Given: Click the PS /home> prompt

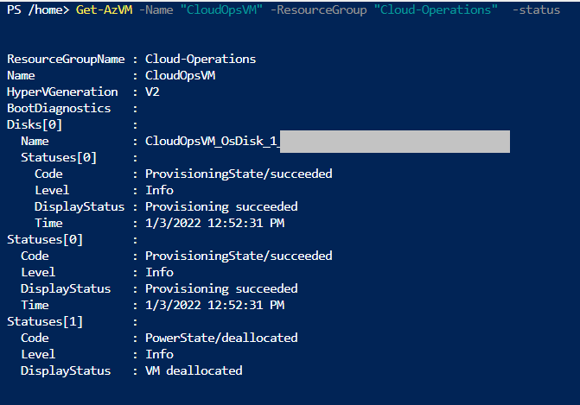Looking at the screenshot, I should [x=38, y=9].
